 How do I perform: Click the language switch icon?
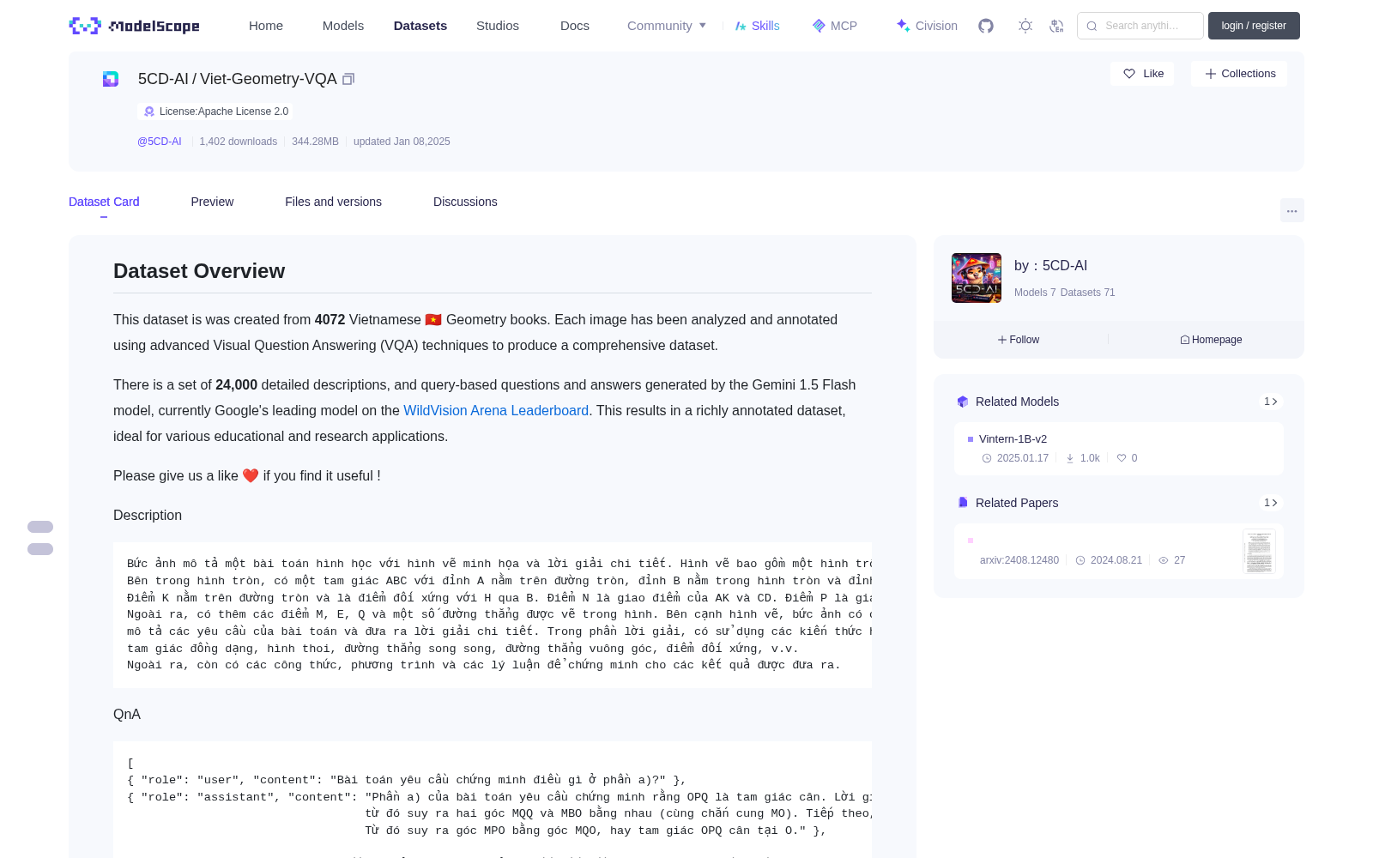(1056, 26)
